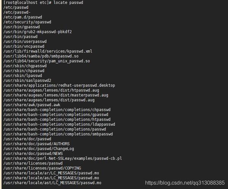
Task: Click the 'locate passwd' command prompt line
Action: point(43,3)
